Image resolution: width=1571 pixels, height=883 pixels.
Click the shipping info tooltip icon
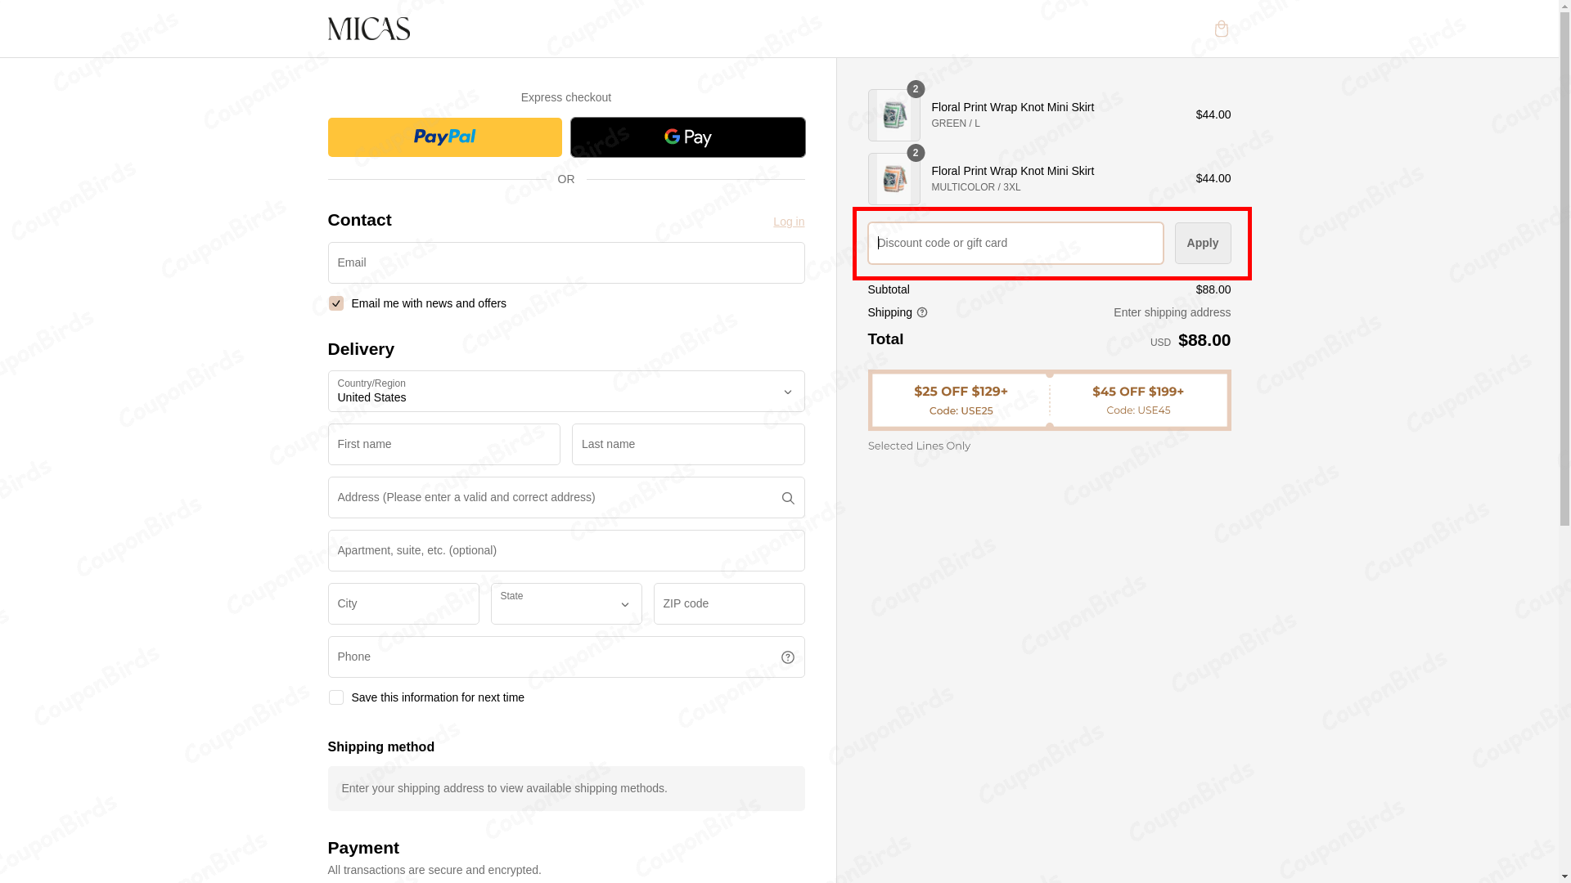[x=922, y=312]
